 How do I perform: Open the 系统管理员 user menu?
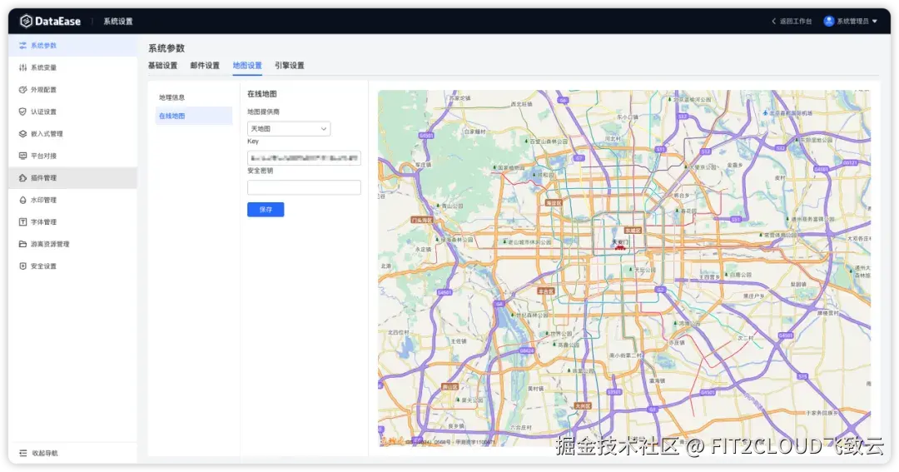850,21
